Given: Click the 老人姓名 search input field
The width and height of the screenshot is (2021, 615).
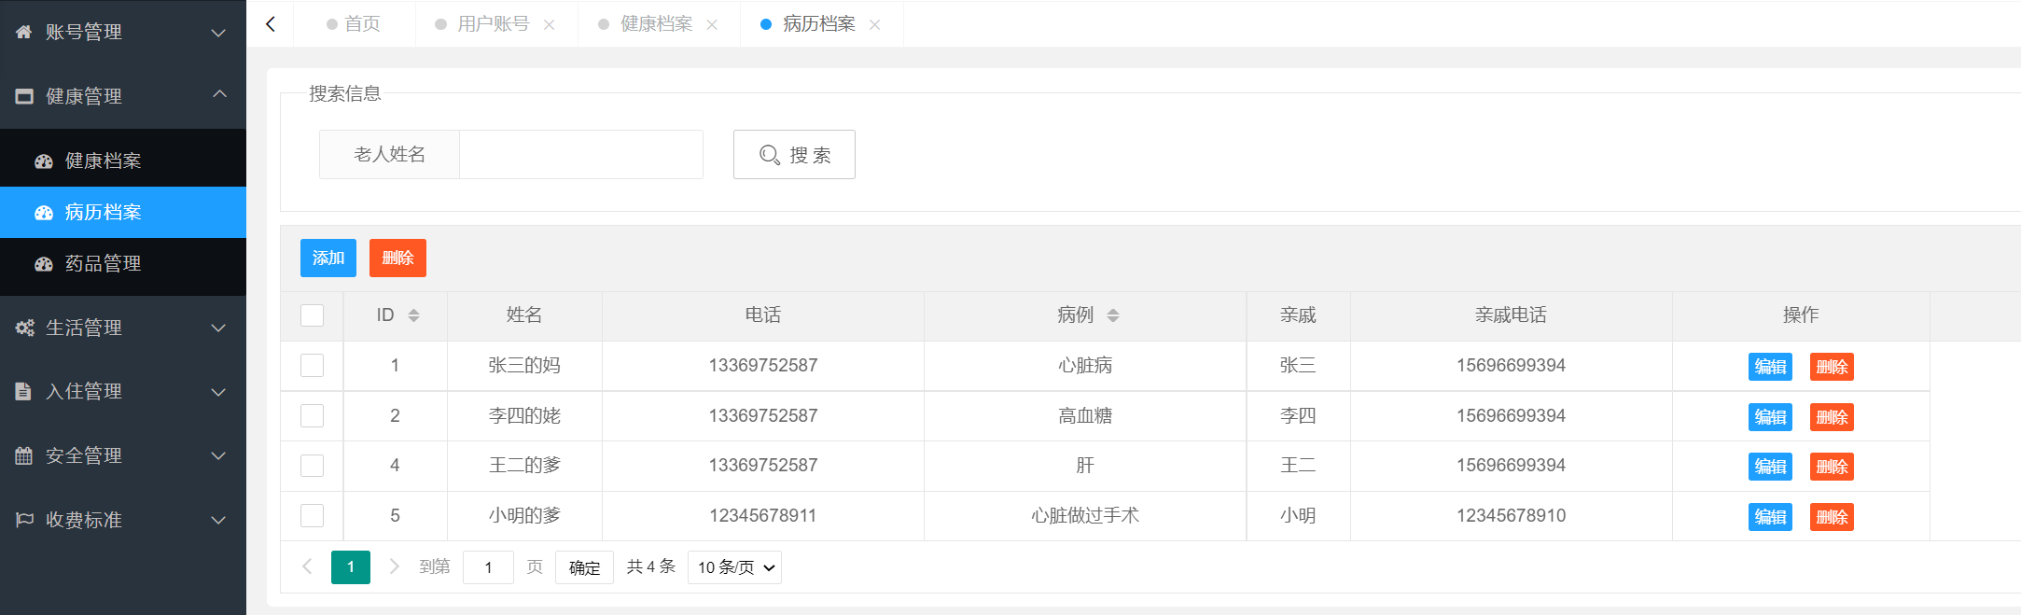Looking at the screenshot, I should 581,155.
